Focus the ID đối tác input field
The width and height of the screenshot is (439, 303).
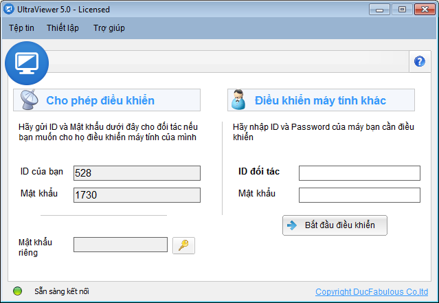[x=359, y=173]
